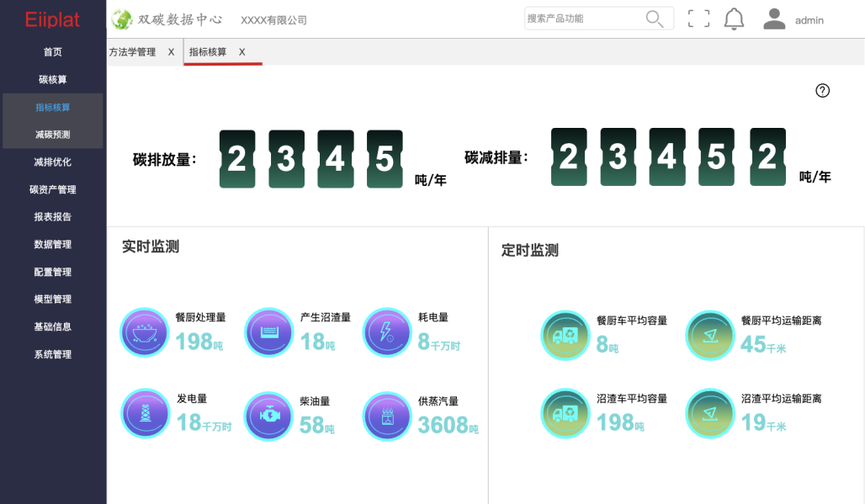
Task: Expand the 碳核算 sidebar menu
Action: tap(53, 80)
